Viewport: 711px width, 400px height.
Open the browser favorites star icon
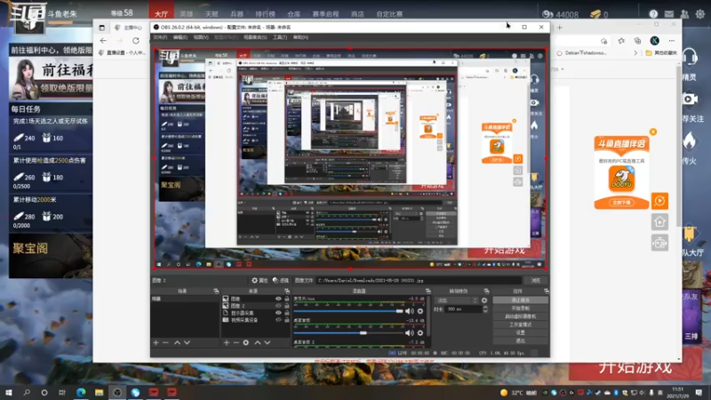621,41
